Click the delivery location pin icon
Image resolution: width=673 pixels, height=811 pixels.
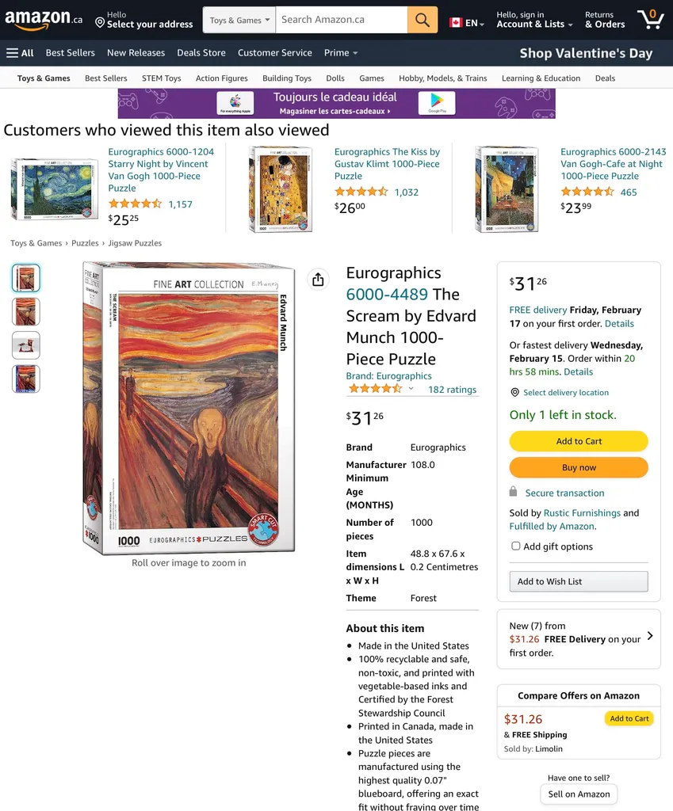tap(515, 392)
